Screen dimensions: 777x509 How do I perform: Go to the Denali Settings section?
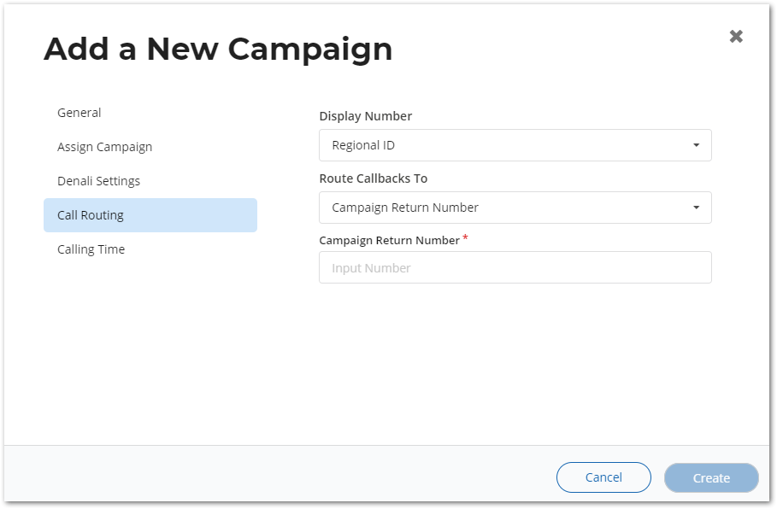(x=98, y=181)
